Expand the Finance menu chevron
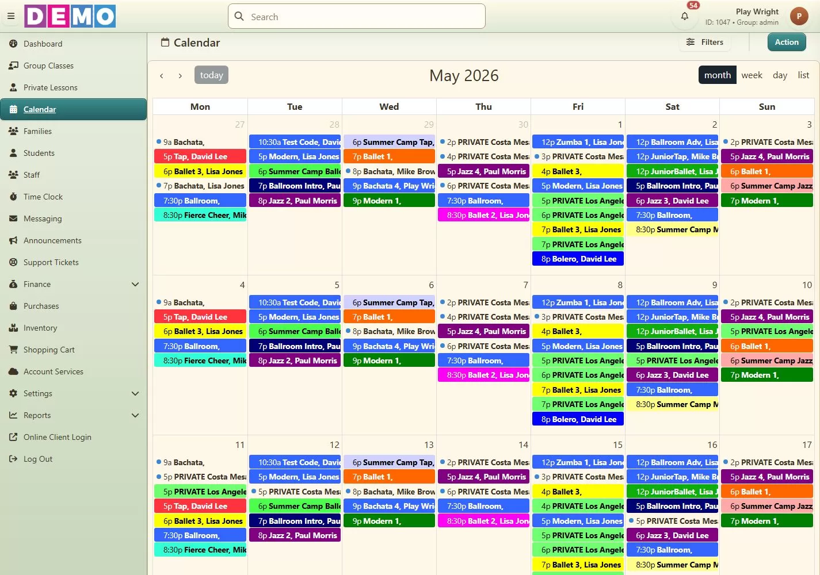 (x=135, y=284)
